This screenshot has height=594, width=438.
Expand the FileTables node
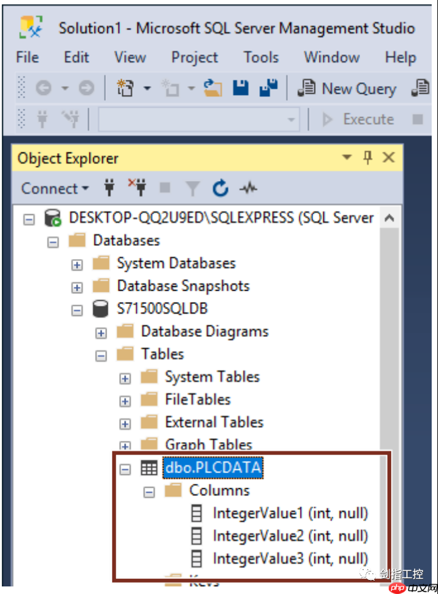click(125, 401)
